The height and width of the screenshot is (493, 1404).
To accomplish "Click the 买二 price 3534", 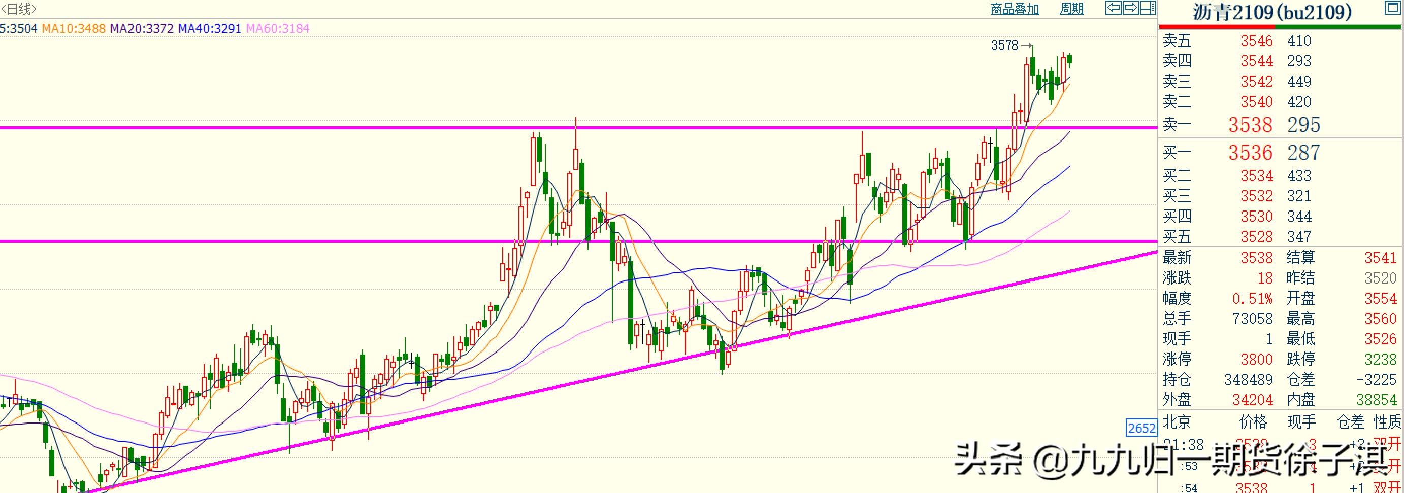I will tap(1256, 176).
